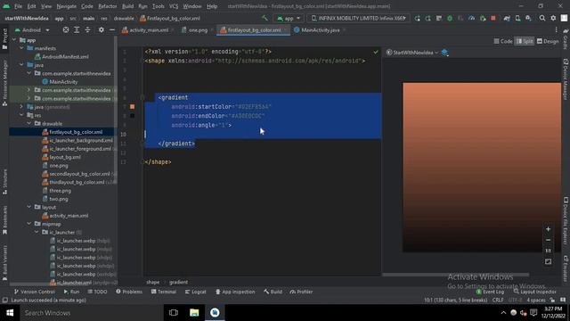Switch editor to Split view mode
This screenshot has height=321, width=570.
point(525,41)
